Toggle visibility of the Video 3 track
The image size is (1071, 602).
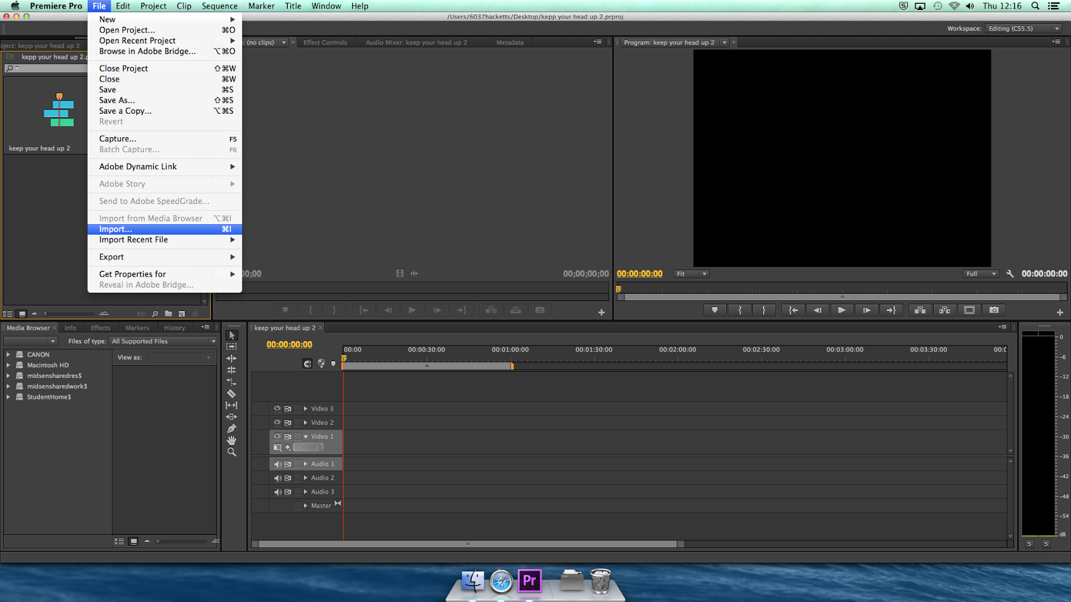[x=276, y=409]
